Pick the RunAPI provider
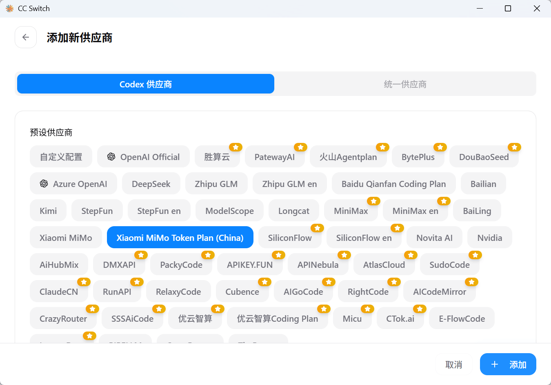The height and width of the screenshot is (385, 551). pos(117,292)
